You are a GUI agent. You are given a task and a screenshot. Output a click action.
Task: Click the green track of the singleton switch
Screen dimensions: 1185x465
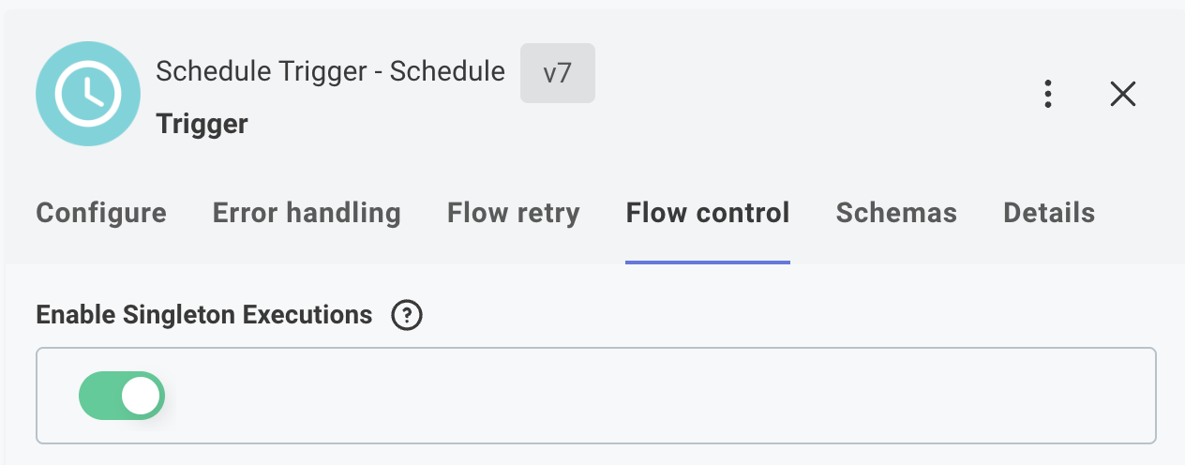pyautogui.click(x=99, y=396)
